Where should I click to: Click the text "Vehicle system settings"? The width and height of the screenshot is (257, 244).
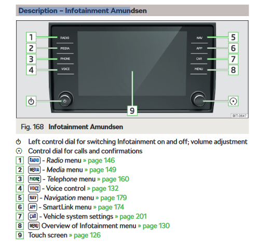point(78,216)
